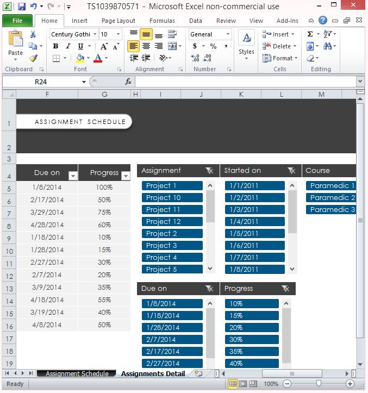
Task: Click the insert function fx icon
Action: tap(128, 82)
